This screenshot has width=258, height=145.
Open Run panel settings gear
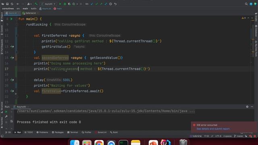coord(247,107)
